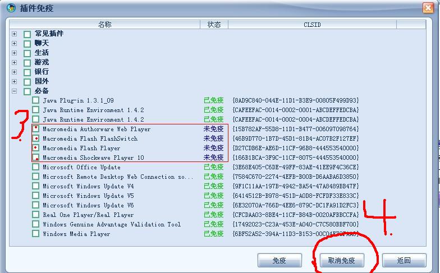This screenshot has width=440, height=273.
Task: Click CLSID {D27CDB6E-AE6D-11CF-96B8-444553540000}
Action: coord(296,148)
